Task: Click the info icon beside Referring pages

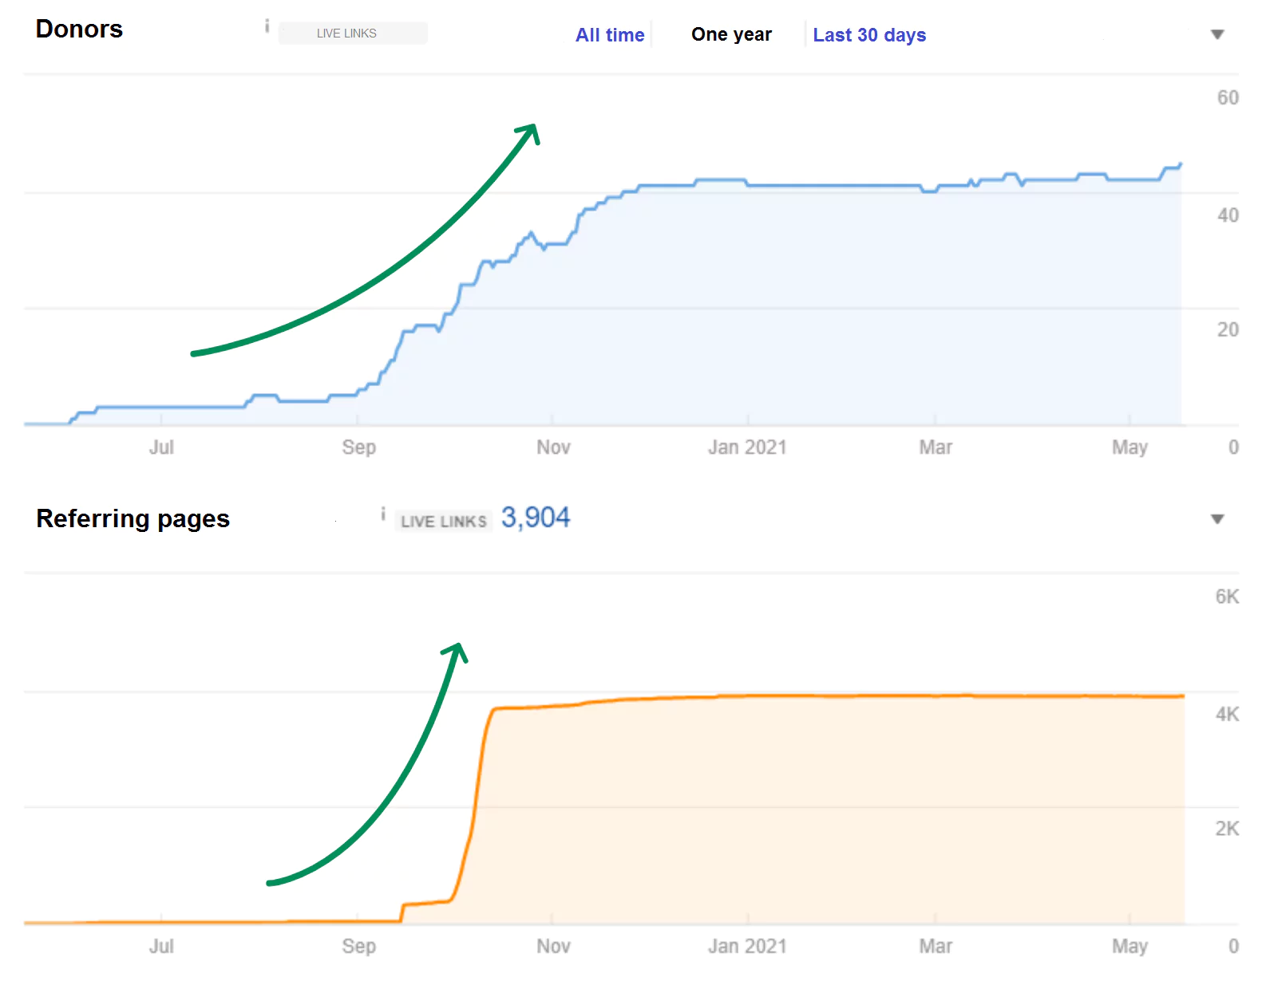Action: [383, 514]
